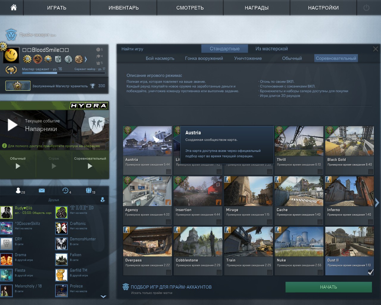
Task: Tick the Insertion map checkbox
Action: coord(219,222)
